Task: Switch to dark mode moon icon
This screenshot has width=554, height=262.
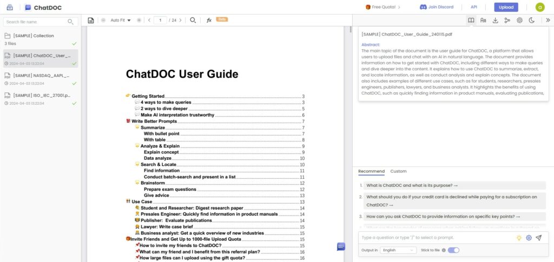Action: 531,21
